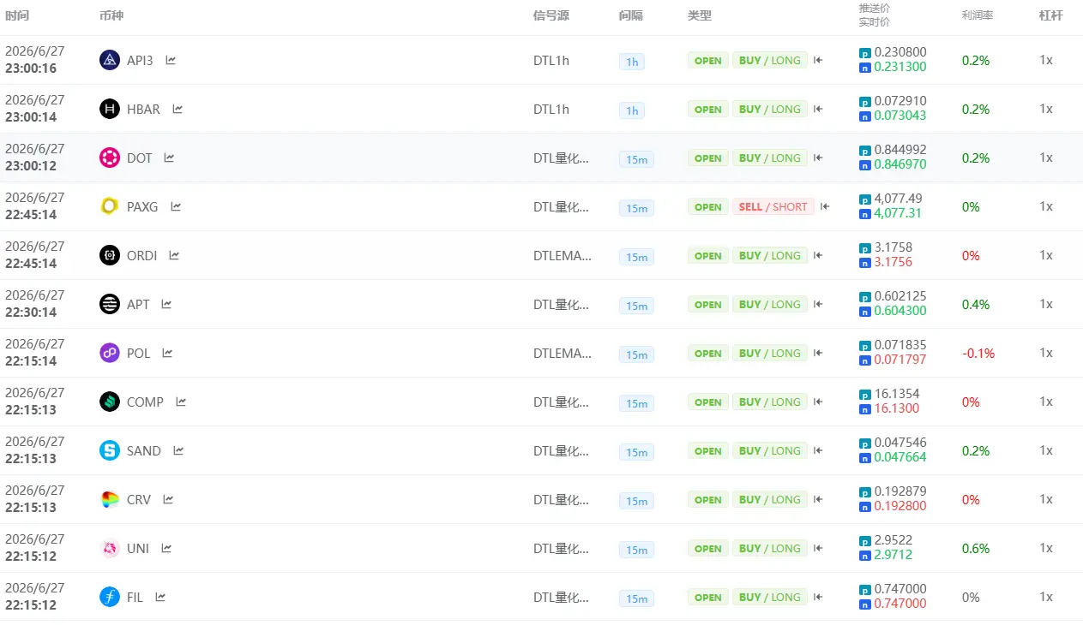Click the 类型 column header
The width and height of the screenshot is (1083, 625).
pos(700,15)
